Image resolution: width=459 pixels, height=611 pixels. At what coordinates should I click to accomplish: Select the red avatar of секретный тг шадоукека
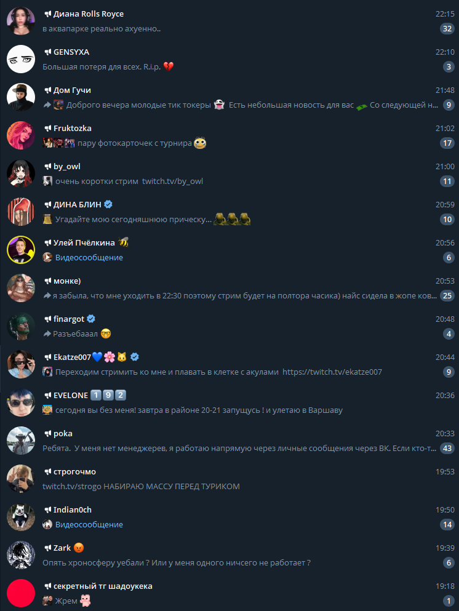coord(21,593)
